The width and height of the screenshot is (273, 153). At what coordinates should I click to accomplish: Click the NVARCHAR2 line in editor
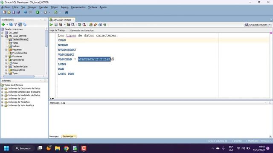[x=67, y=50]
